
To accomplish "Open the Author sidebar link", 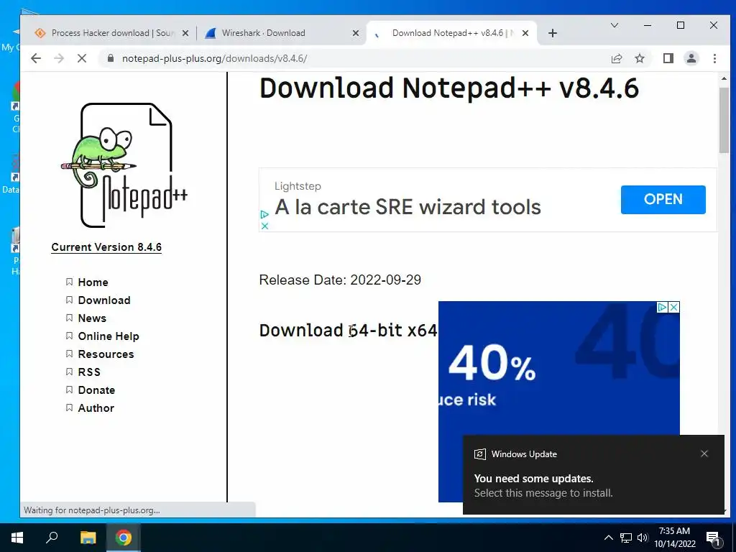I will (x=96, y=408).
